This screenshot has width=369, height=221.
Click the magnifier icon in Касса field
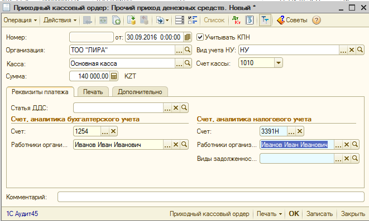tap(188, 63)
